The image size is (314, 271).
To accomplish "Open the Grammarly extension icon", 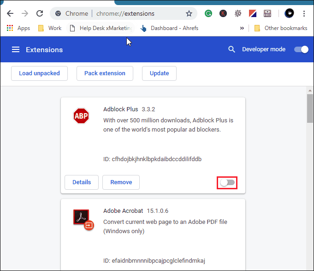I will tap(208, 14).
